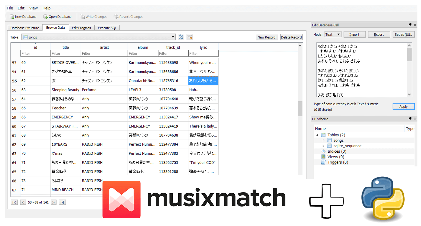Clear all filters icon next to refresh
Image resolution: width=421 pixels, height=226 pixels.
[x=190, y=37]
